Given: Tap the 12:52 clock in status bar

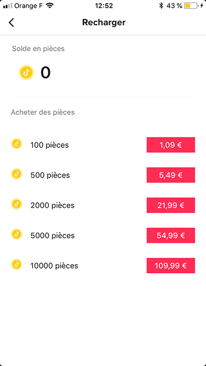Looking at the screenshot, I should [104, 6].
